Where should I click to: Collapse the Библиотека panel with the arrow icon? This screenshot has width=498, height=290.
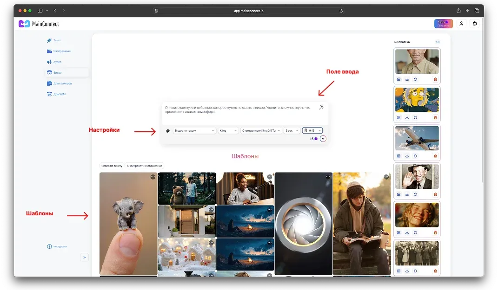438,42
